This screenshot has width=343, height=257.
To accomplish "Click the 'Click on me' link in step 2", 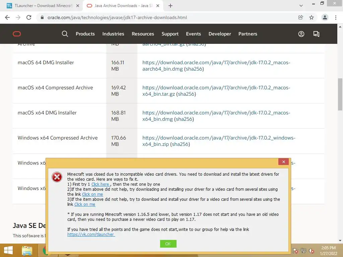I will (x=92, y=194).
